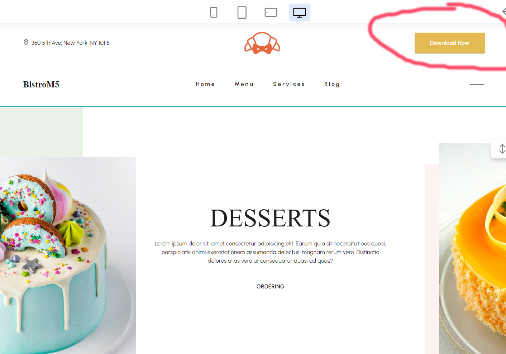Click the up-down arrows move block icon

pyautogui.click(x=502, y=149)
